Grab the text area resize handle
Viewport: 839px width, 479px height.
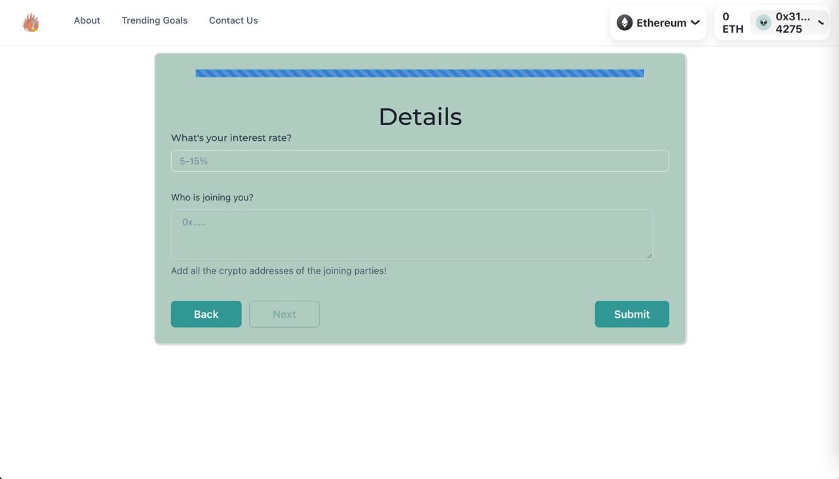649,256
